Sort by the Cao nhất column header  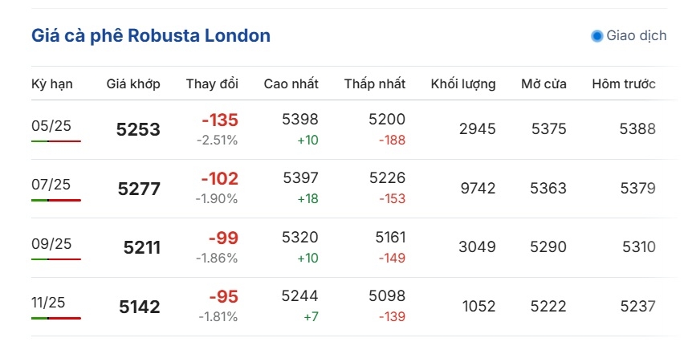(x=291, y=84)
